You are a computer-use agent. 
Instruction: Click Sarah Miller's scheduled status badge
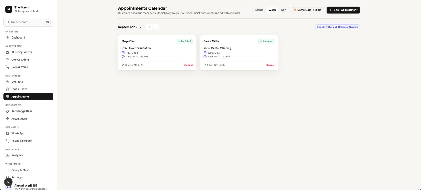click(266, 41)
